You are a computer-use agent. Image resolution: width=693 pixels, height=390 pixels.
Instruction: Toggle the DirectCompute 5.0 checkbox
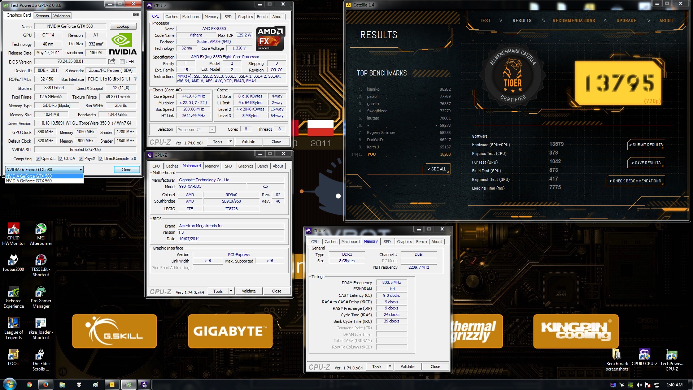[101, 159]
